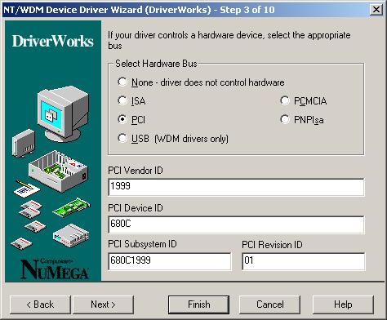The image size is (387, 320).
Task: Click the PCI Device ID field
Action: point(236,224)
